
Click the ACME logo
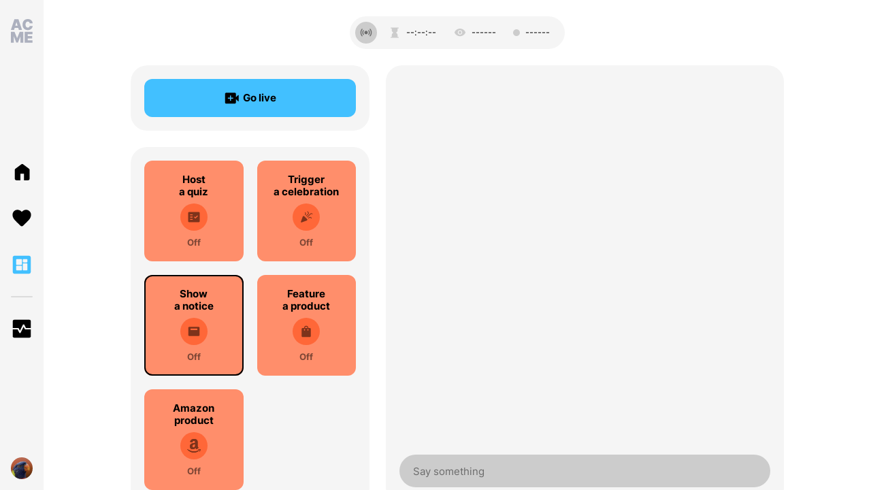click(22, 31)
